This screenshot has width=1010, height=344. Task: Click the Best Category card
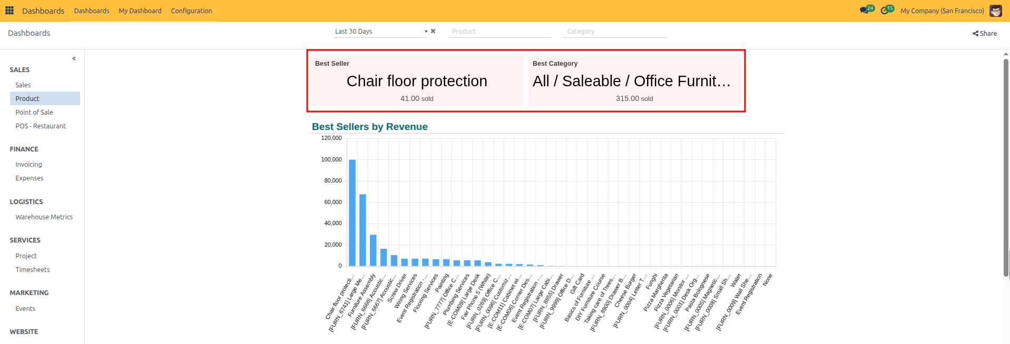tap(634, 81)
